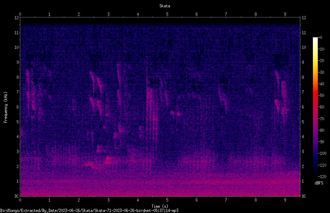Click the '6' tick on the left frequency axis
This screenshot has height=213, width=330.
point(17,107)
